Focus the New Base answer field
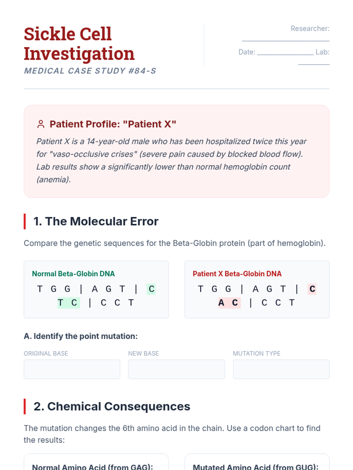This screenshot has width=353, height=470. click(x=176, y=369)
